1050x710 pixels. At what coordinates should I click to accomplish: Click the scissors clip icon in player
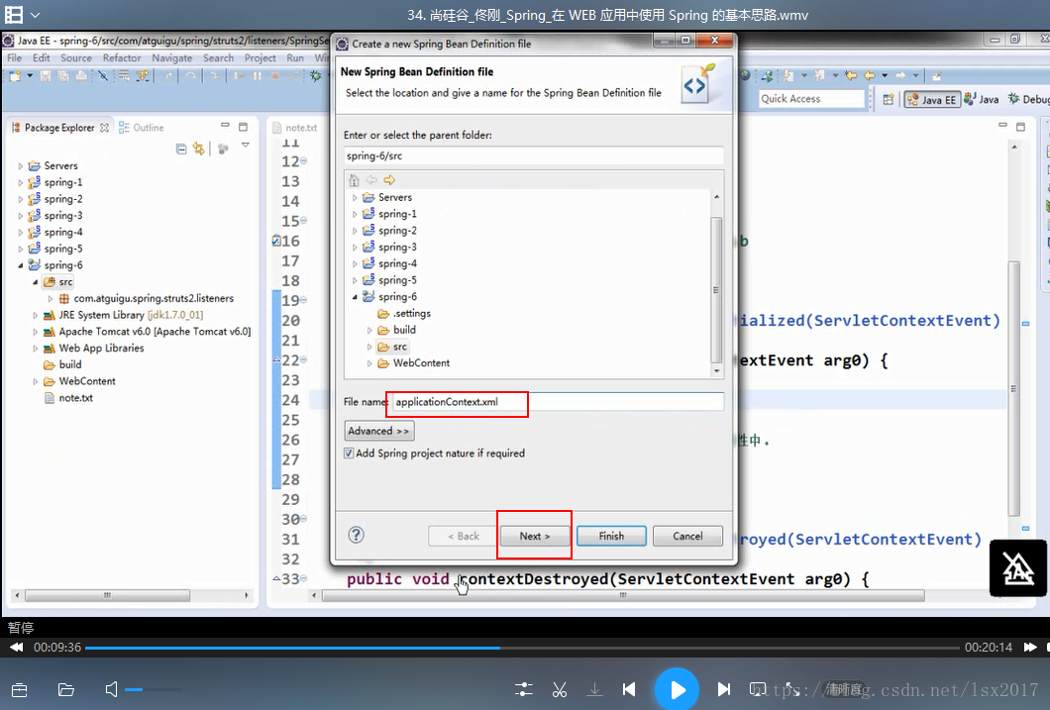point(560,689)
